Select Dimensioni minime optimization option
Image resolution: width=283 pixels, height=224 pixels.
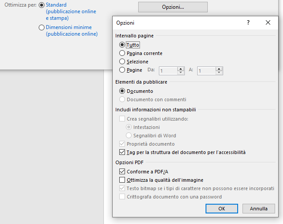click(x=41, y=27)
